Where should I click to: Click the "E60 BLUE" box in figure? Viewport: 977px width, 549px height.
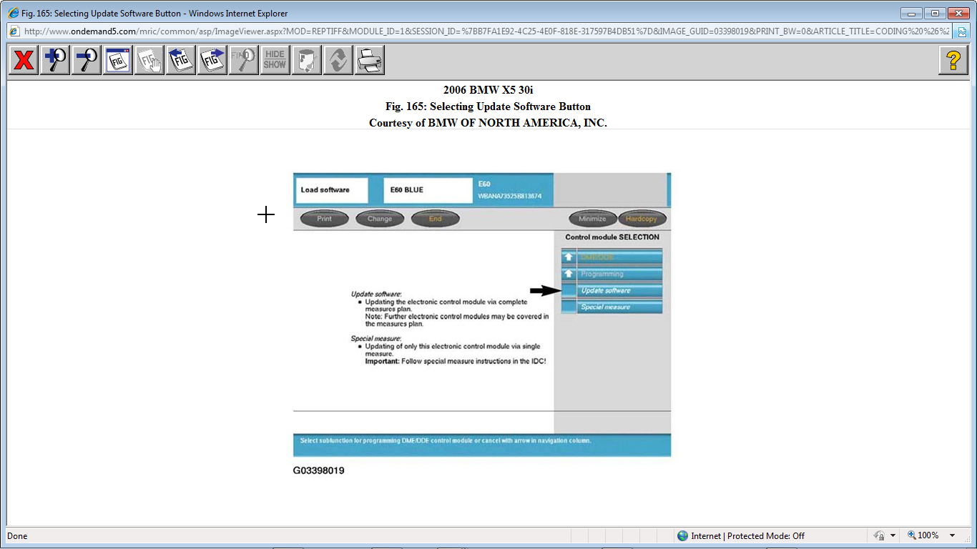click(428, 190)
